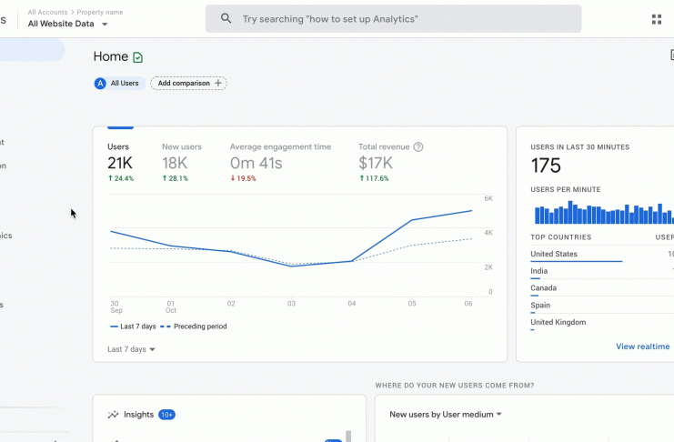This screenshot has height=442, width=674.
Task: Open the 10+ Insights badge
Action: tap(166, 415)
